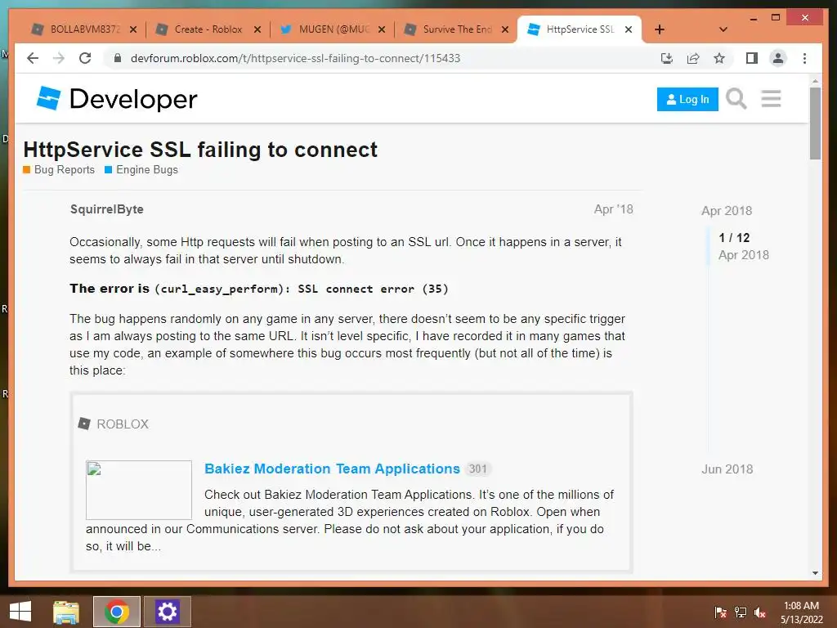Click Action Center flag tray icon
837x628 pixels.
721,612
